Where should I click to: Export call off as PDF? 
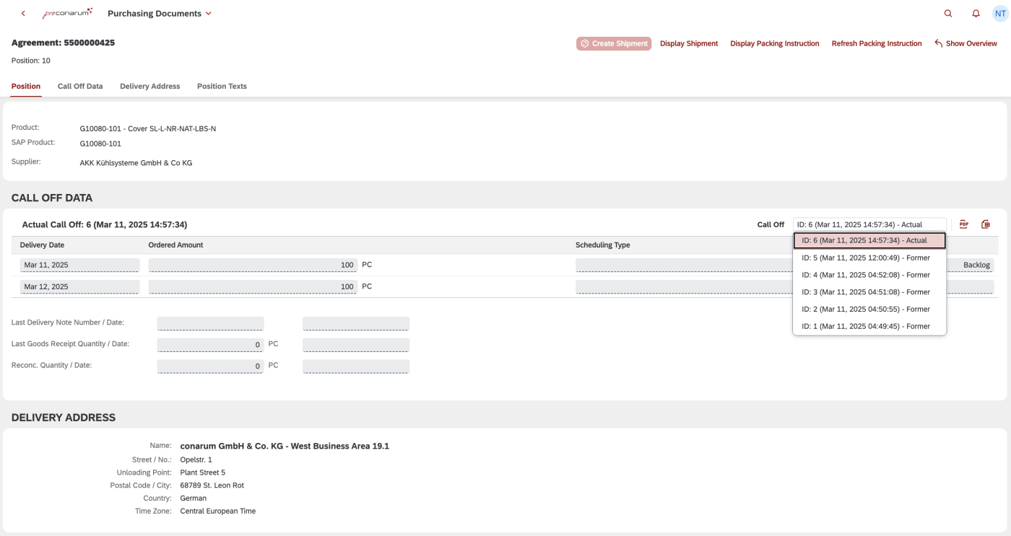[x=963, y=224]
